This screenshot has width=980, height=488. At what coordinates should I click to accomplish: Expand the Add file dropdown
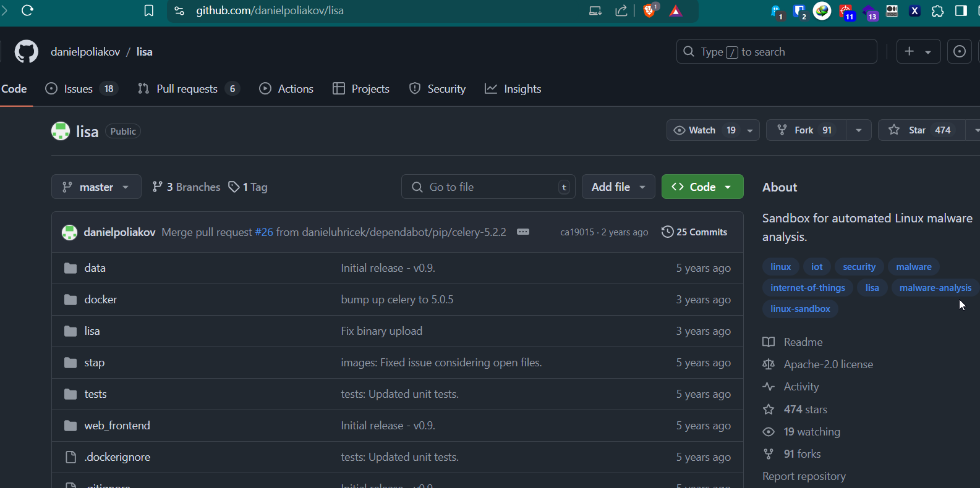click(618, 187)
